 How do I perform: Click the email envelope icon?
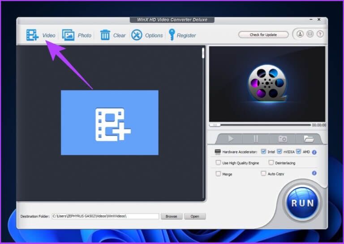(310, 34)
